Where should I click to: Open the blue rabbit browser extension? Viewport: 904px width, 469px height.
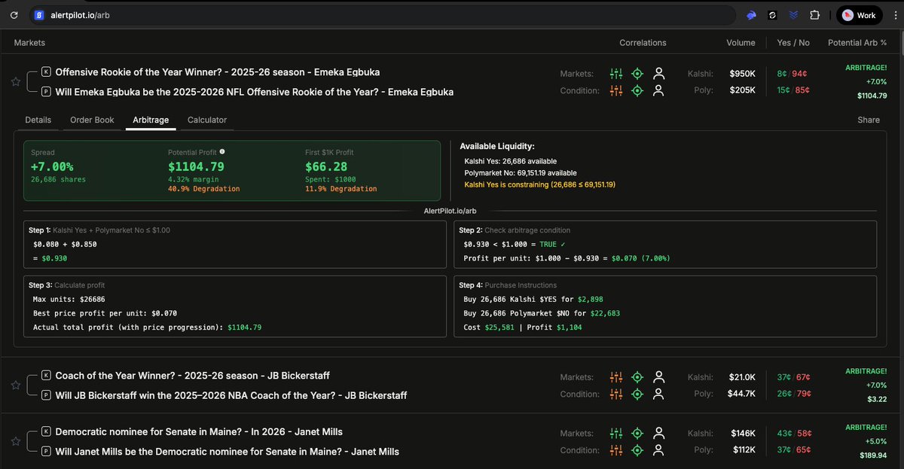751,15
